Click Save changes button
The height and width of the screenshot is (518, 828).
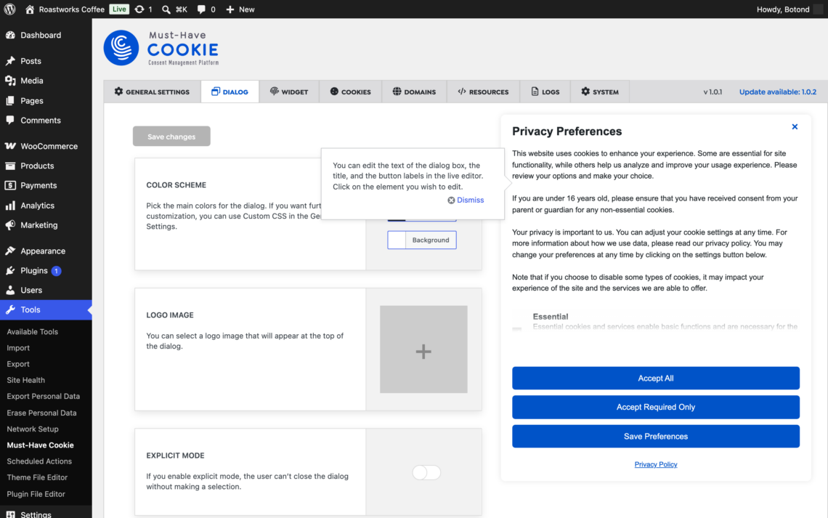tap(171, 137)
